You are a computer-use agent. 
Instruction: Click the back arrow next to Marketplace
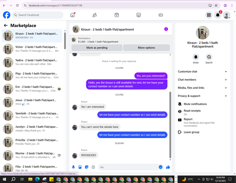point(6,26)
